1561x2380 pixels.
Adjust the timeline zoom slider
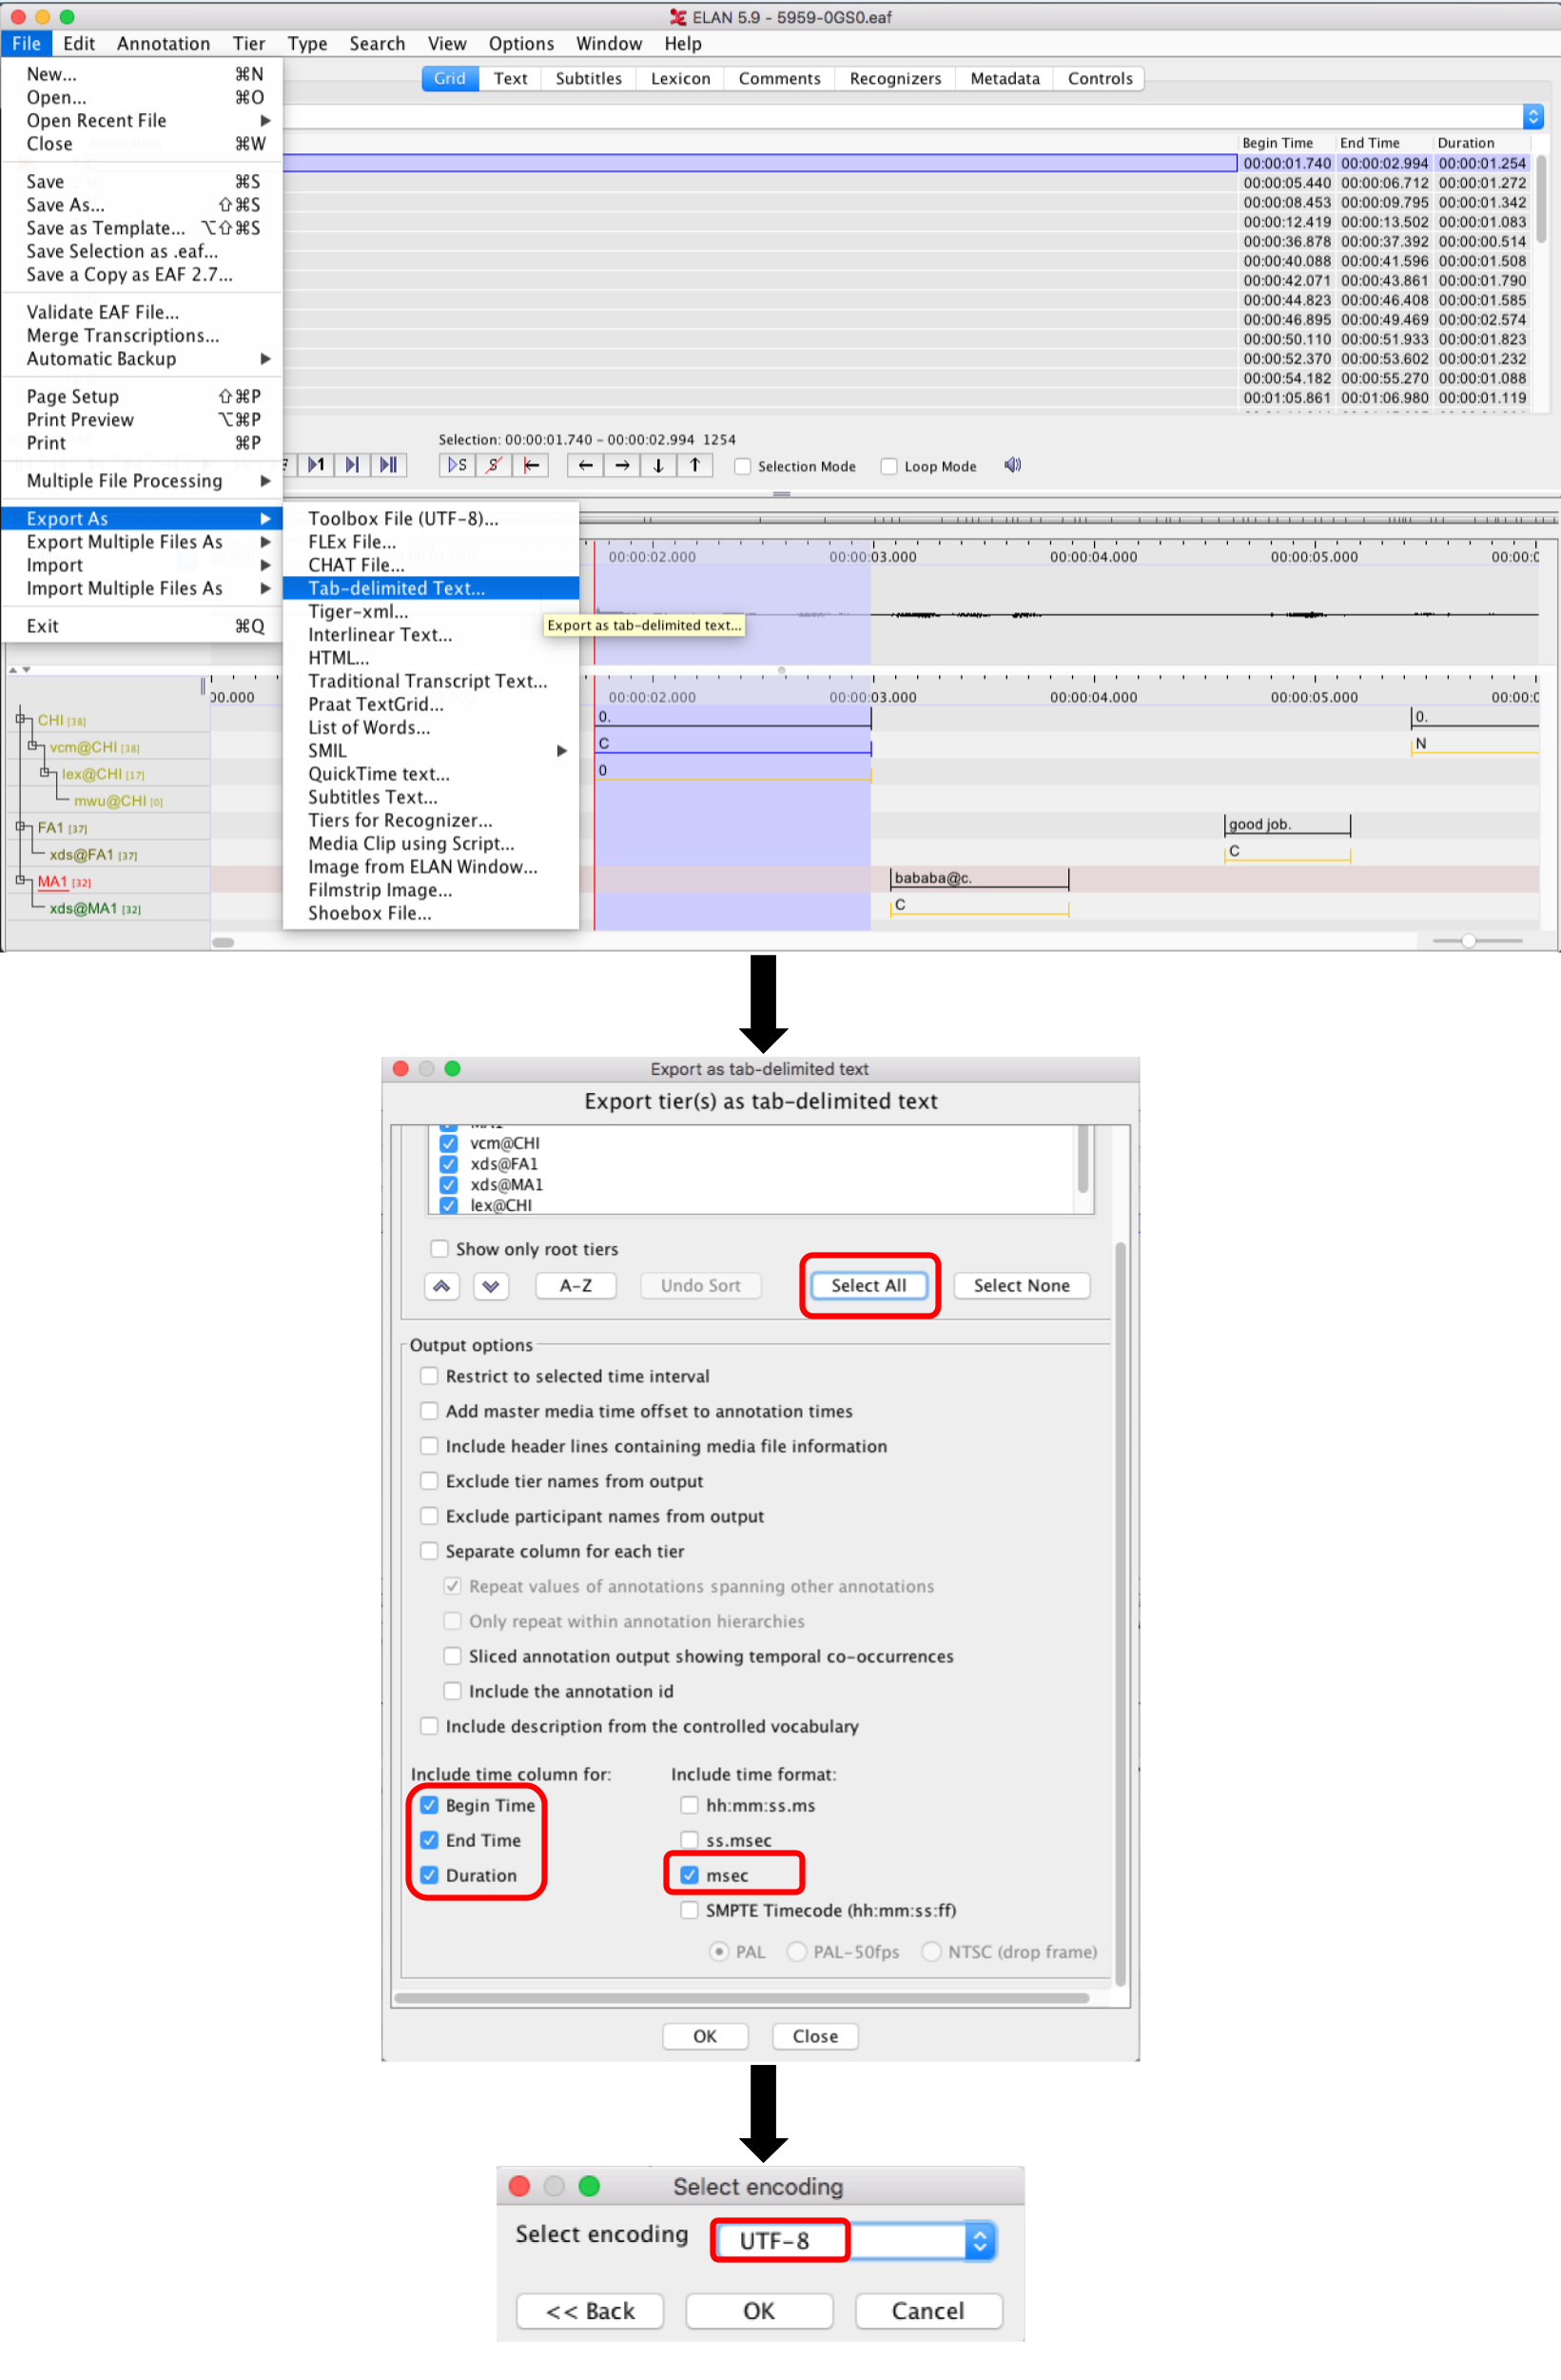[1468, 941]
